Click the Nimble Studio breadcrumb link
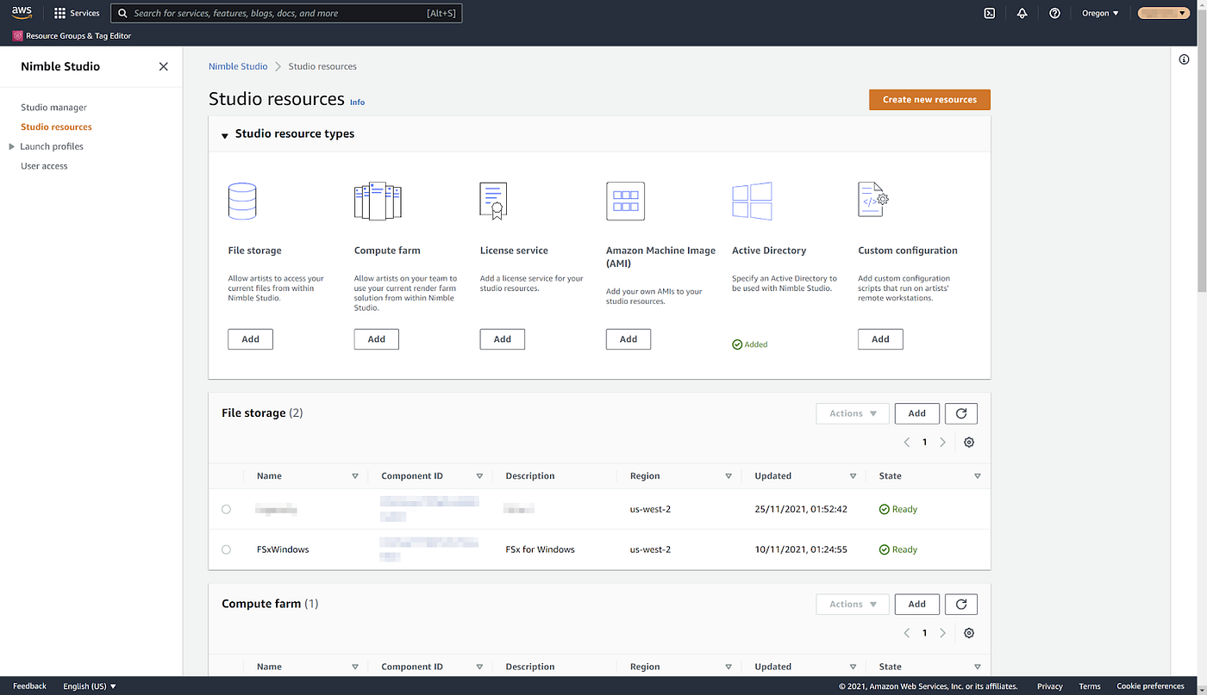Image resolution: width=1207 pixels, height=695 pixels. (238, 66)
